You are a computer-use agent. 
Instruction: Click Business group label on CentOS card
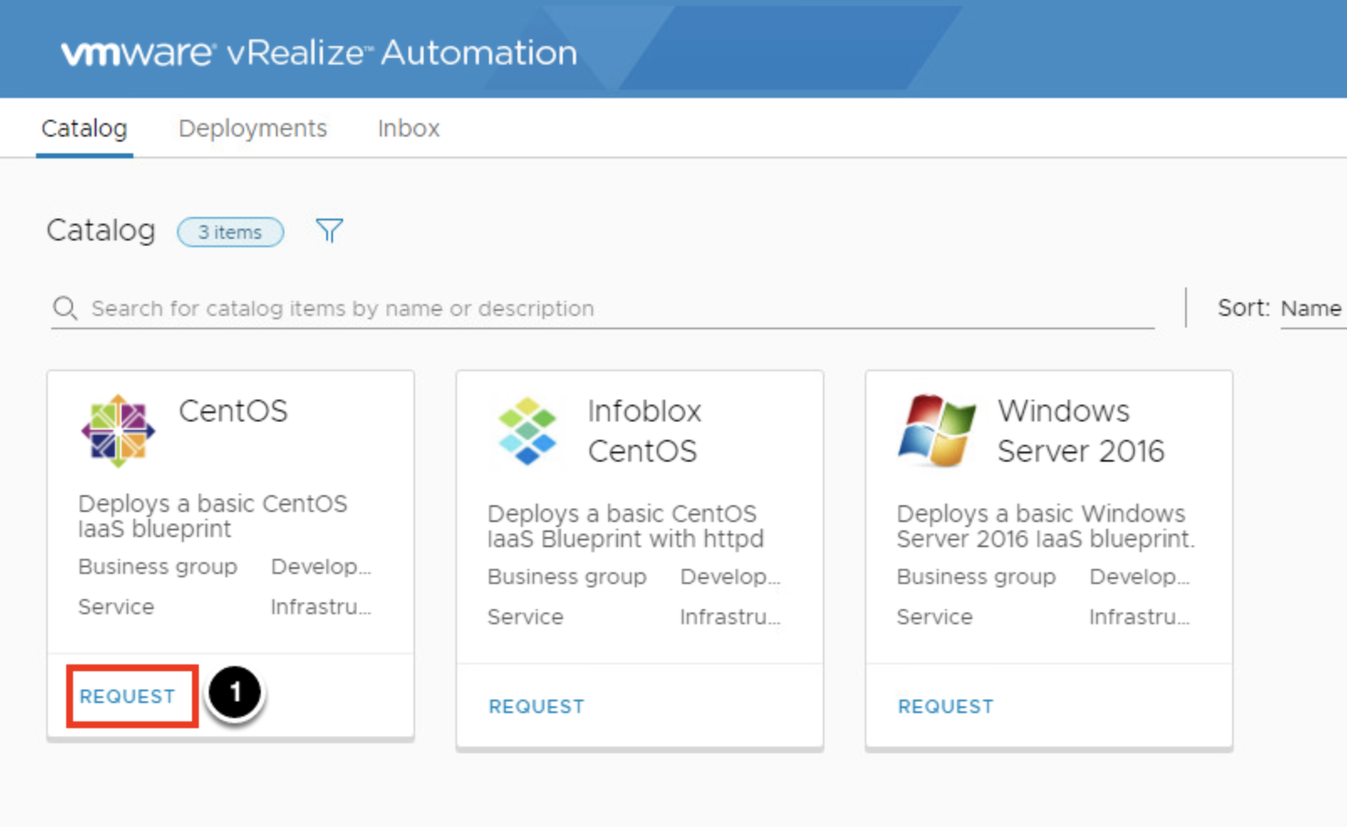tap(158, 567)
